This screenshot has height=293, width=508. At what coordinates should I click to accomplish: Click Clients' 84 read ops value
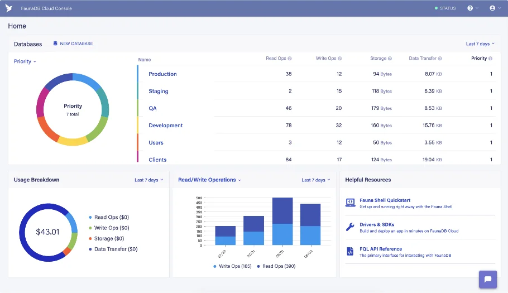(289, 160)
